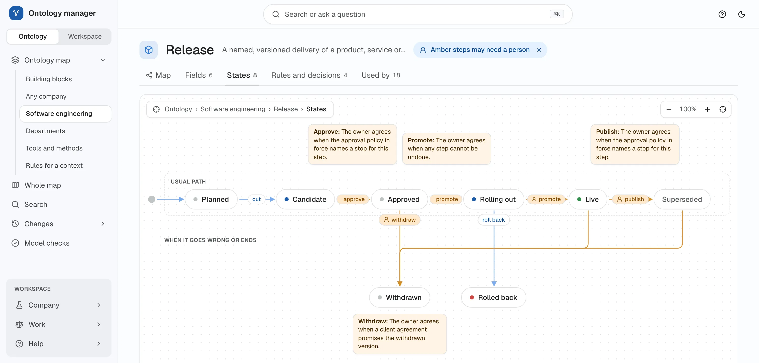Focus the Search or ask a question field
759x363 pixels.
tap(417, 14)
